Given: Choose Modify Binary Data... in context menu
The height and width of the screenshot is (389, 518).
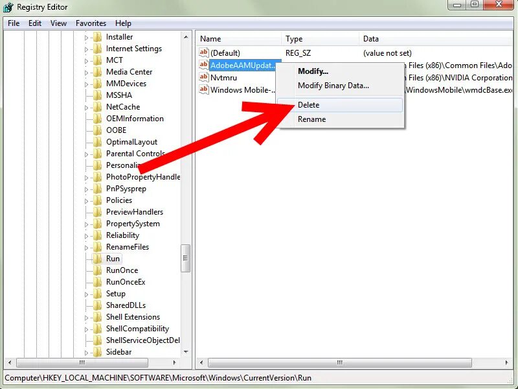Looking at the screenshot, I should click(x=340, y=86).
